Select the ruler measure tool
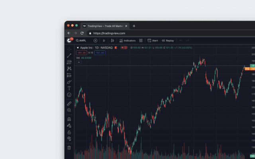 [69, 103]
